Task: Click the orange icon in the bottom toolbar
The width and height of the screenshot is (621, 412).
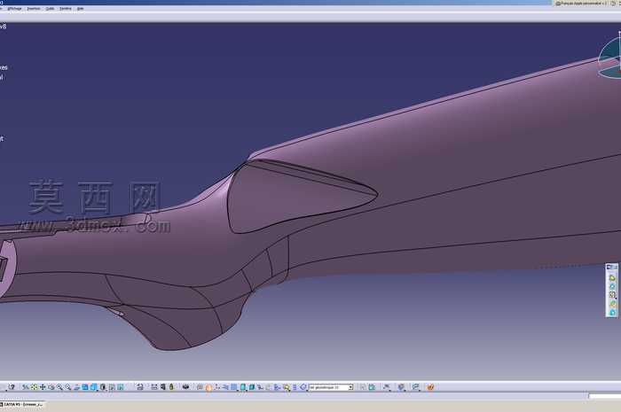Action: tap(208, 387)
